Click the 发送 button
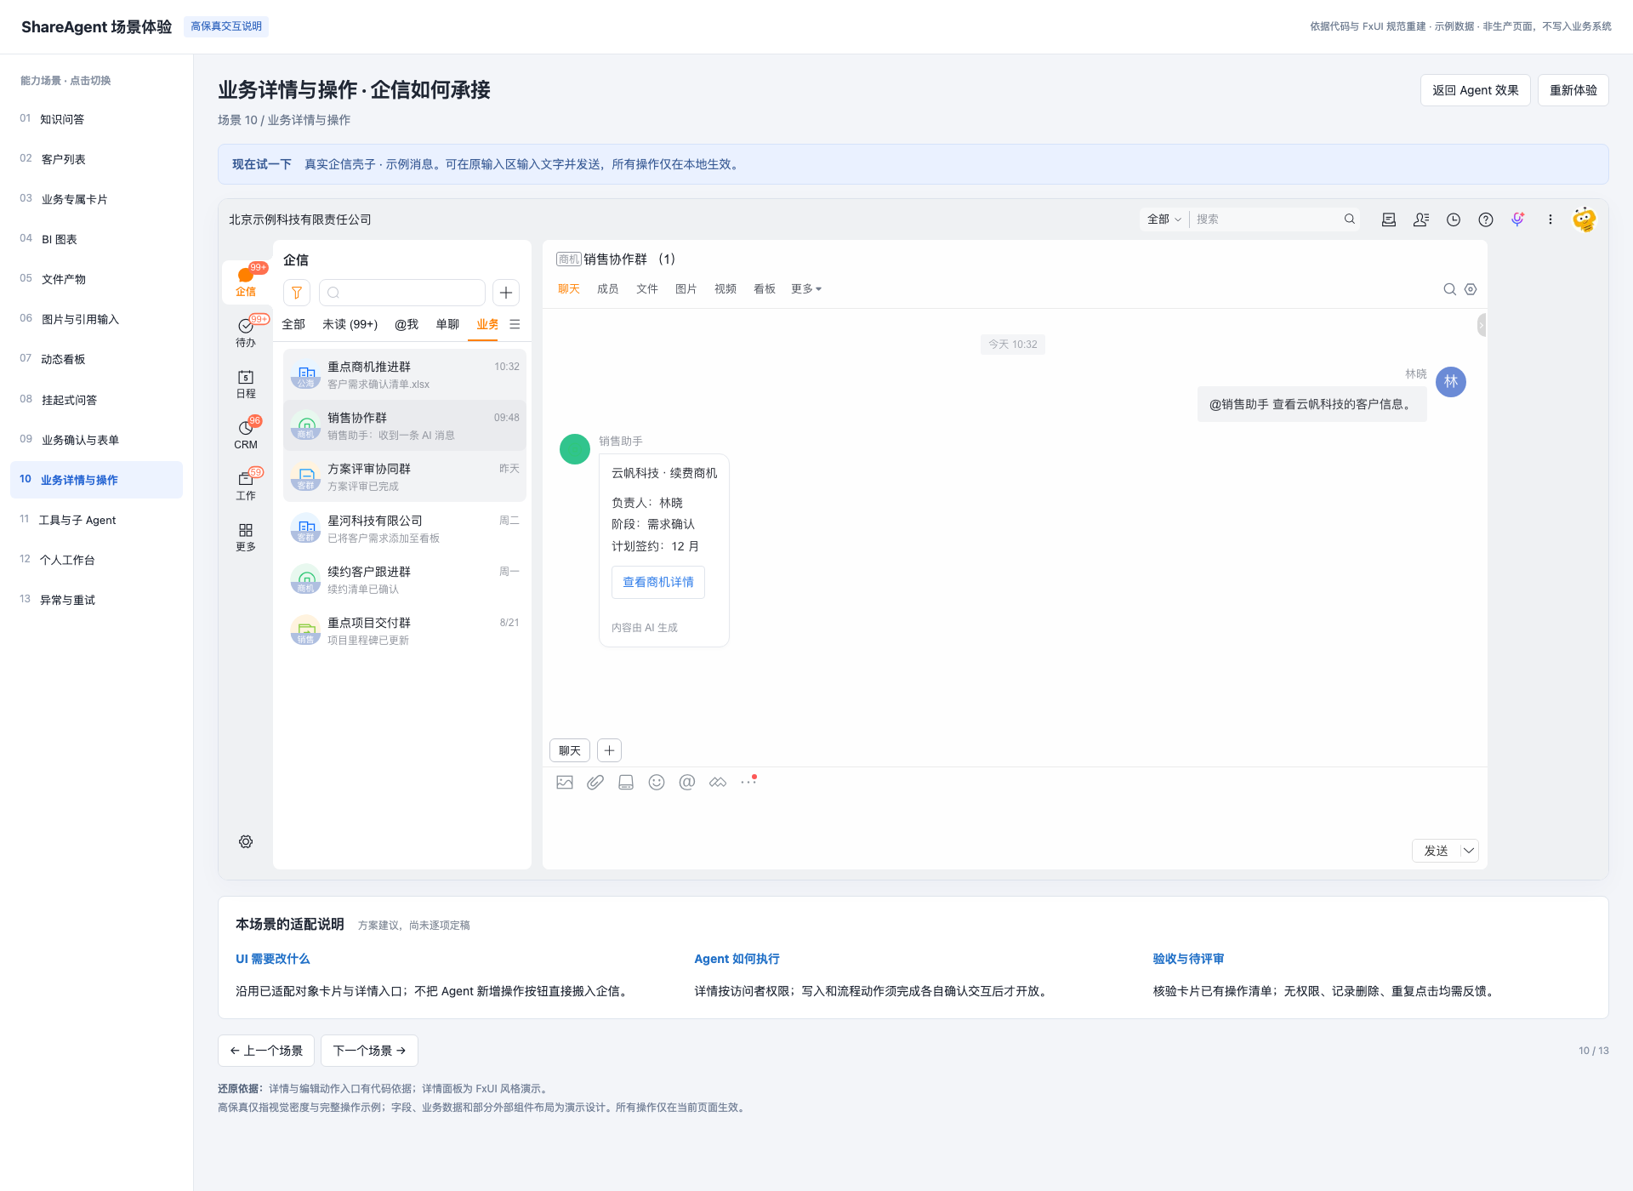This screenshot has height=1191, width=1633. coord(1437,851)
